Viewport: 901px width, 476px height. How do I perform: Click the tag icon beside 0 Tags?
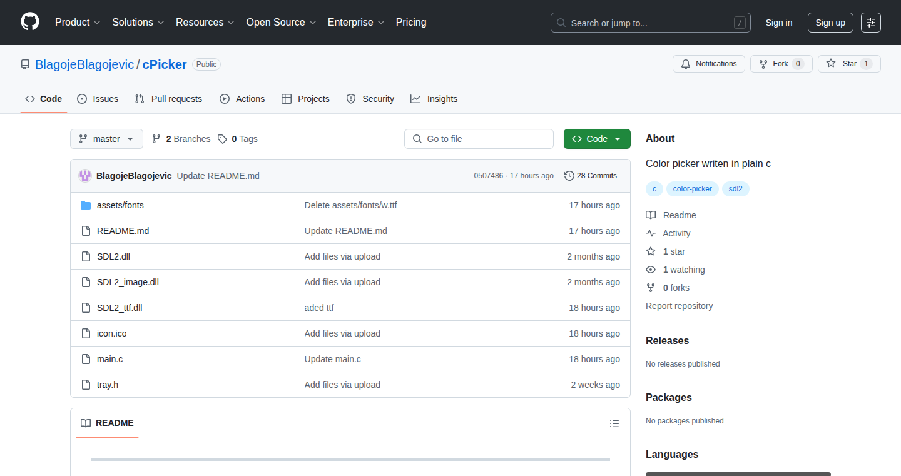pos(222,139)
